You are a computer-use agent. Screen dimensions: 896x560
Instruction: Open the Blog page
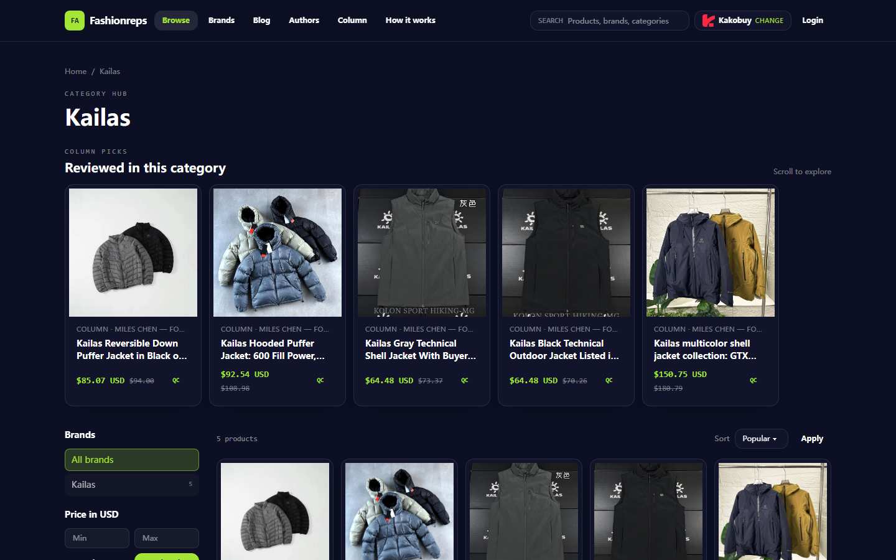pyautogui.click(x=261, y=21)
